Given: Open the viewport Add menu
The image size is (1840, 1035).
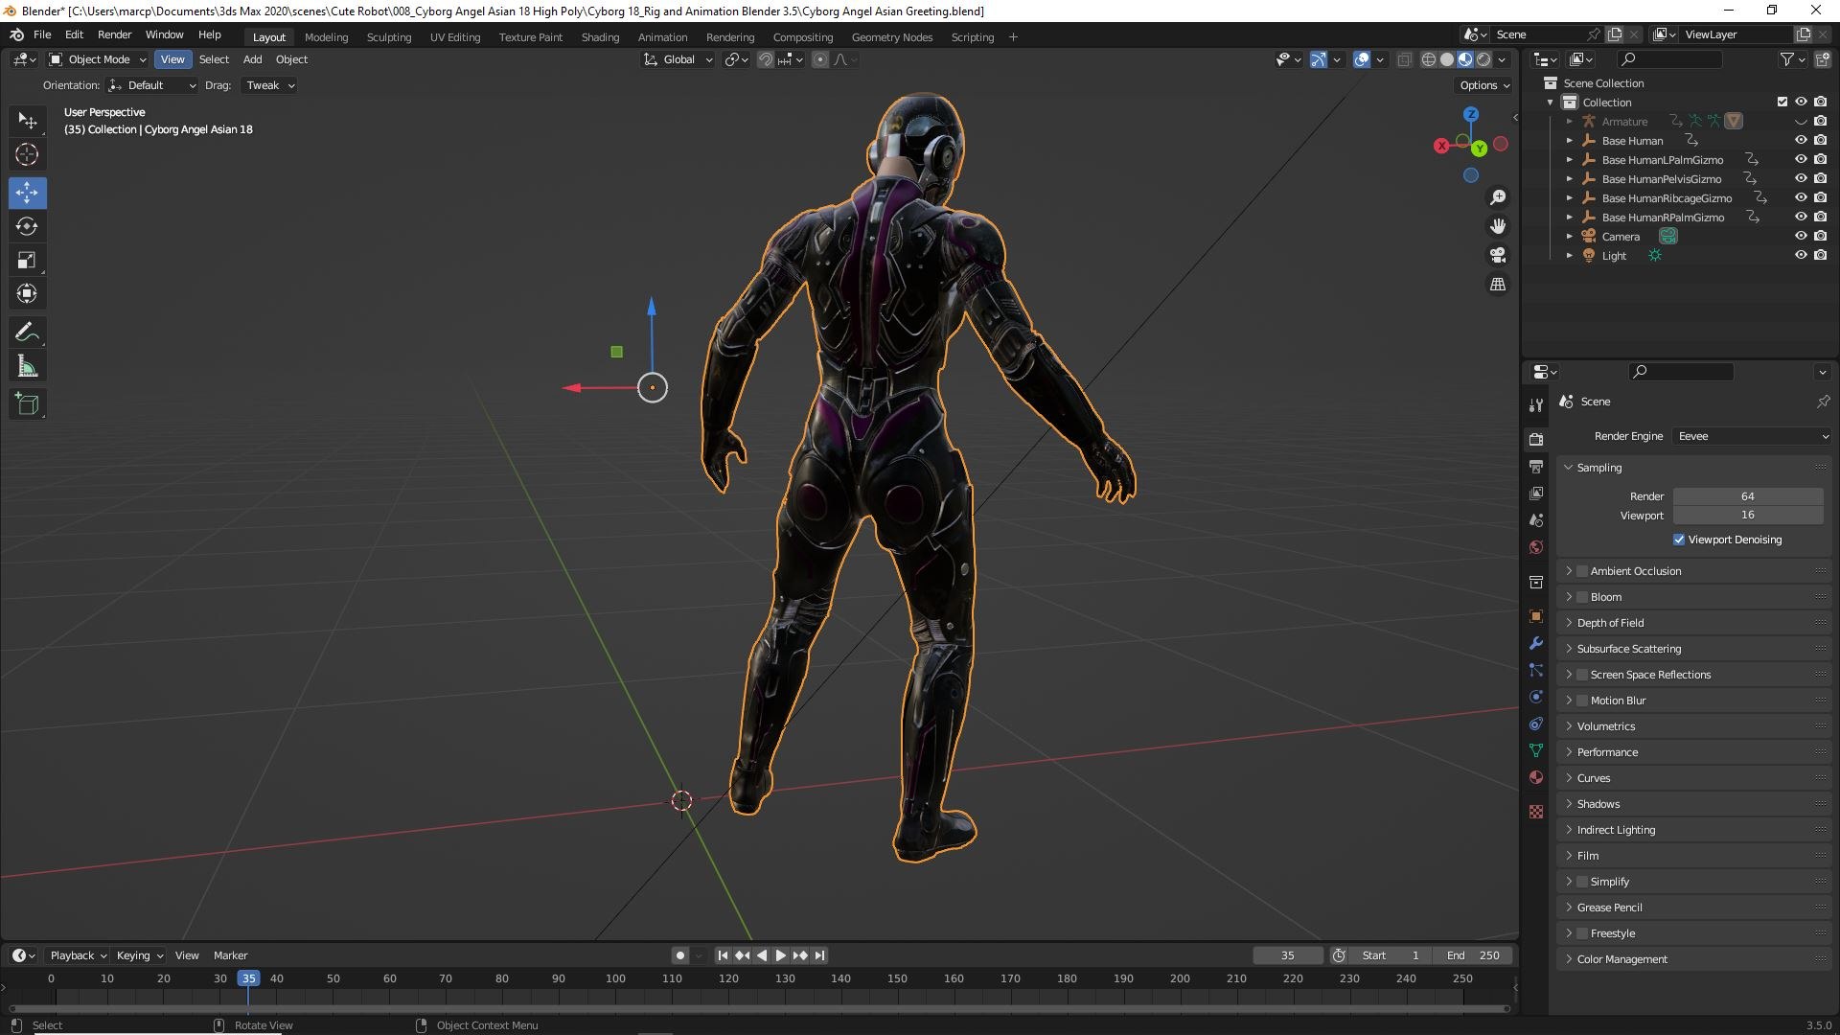Looking at the screenshot, I should coord(252,59).
